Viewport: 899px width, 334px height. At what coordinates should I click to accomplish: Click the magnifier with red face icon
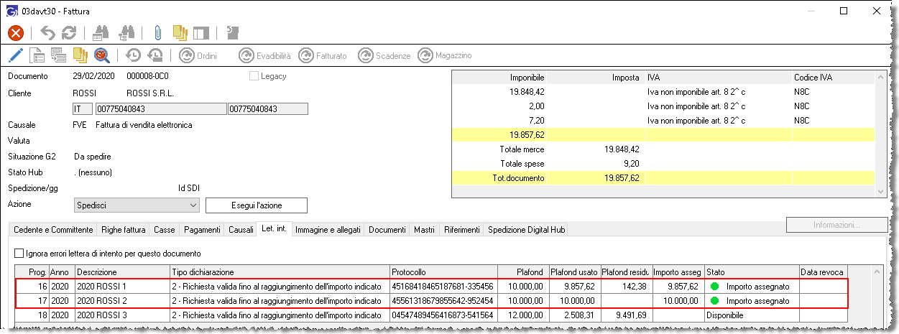pyautogui.click(x=101, y=55)
